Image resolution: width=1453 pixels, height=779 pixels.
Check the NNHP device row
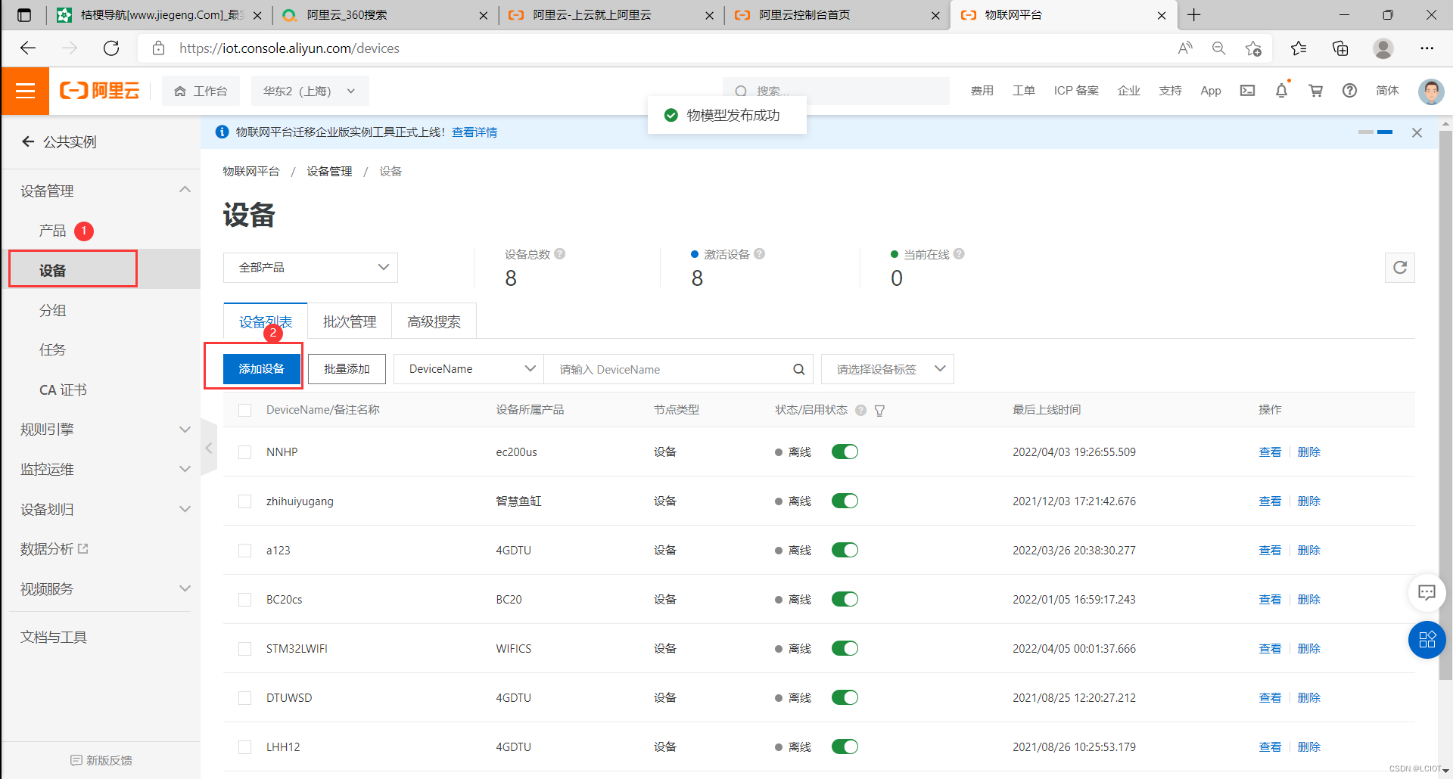(x=244, y=452)
